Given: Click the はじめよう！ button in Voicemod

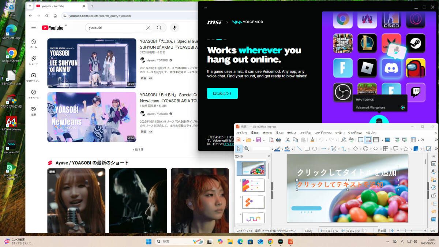Looking at the screenshot, I should [222, 93].
